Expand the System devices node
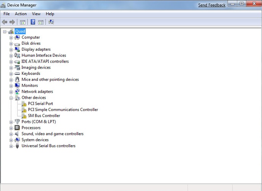This screenshot has height=191, width=262. click(x=11, y=140)
